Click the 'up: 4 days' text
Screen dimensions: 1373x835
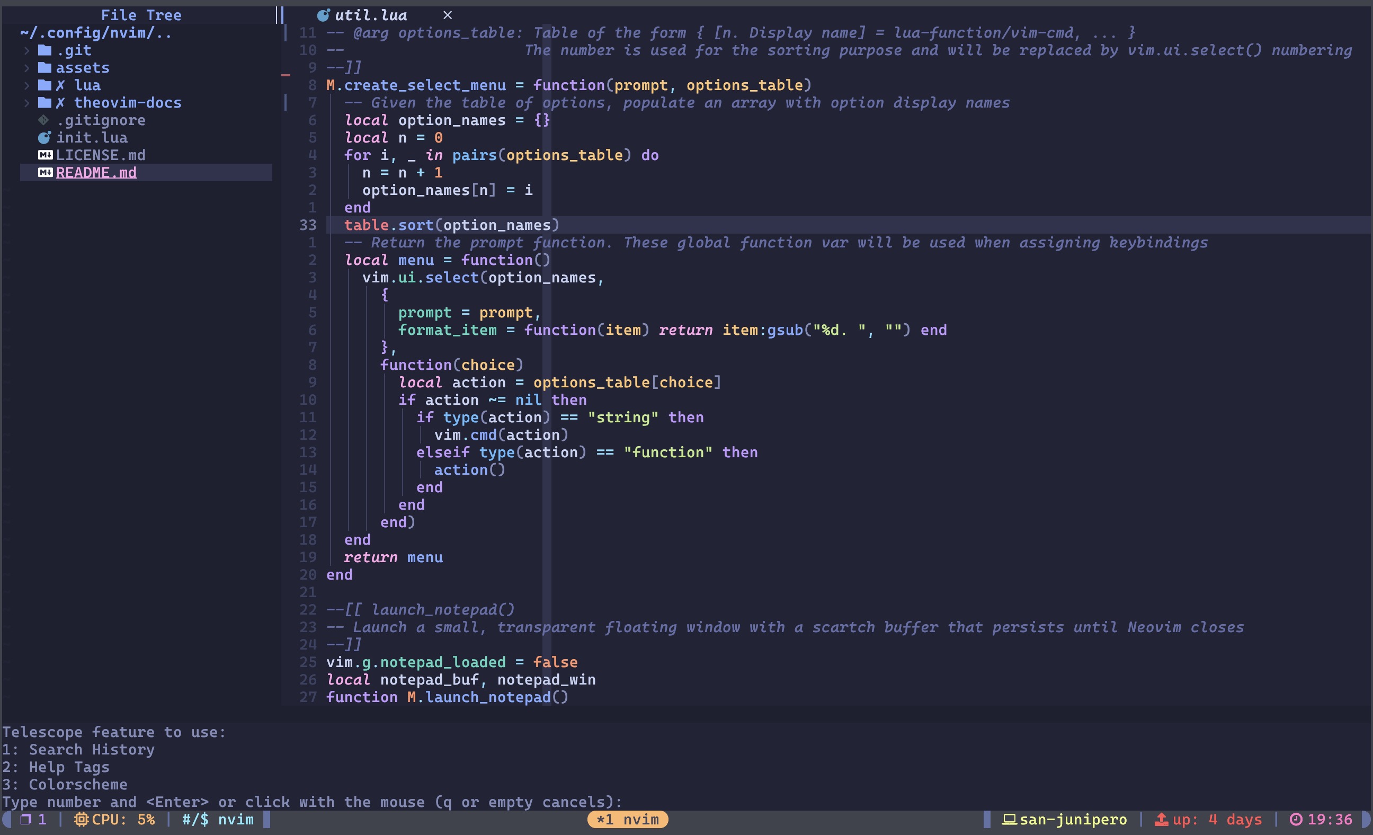pyautogui.click(x=1218, y=820)
